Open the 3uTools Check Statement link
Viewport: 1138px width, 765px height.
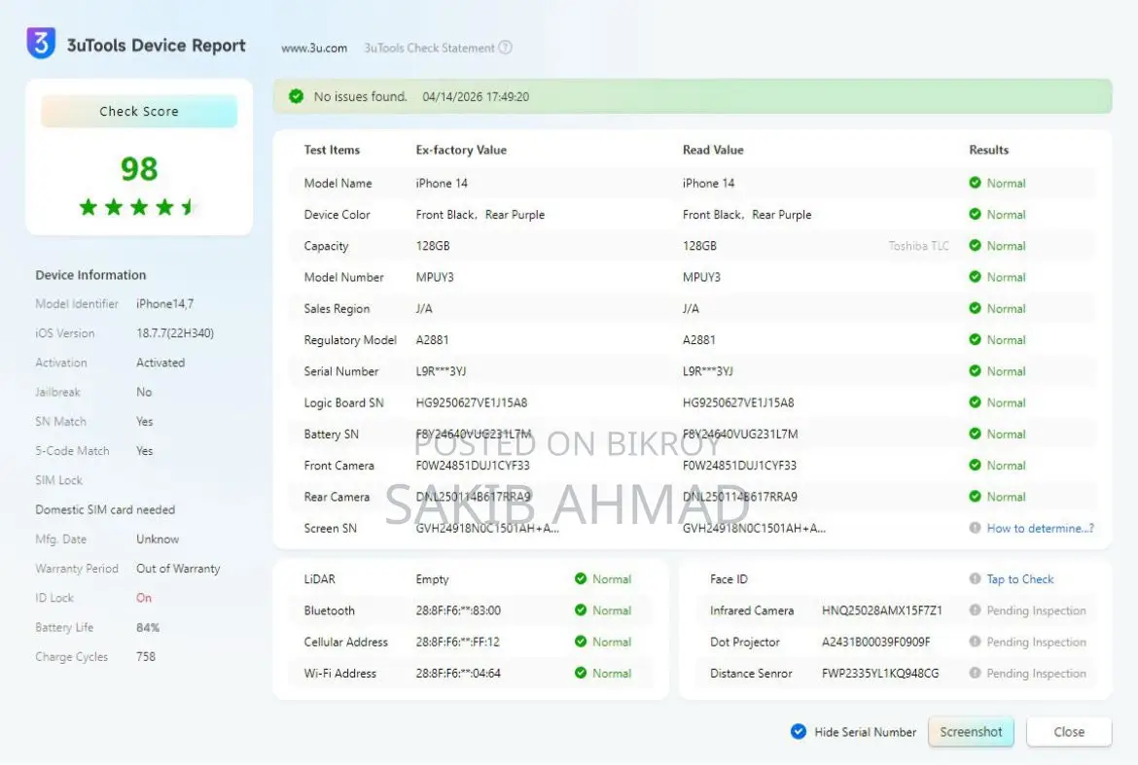click(429, 48)
